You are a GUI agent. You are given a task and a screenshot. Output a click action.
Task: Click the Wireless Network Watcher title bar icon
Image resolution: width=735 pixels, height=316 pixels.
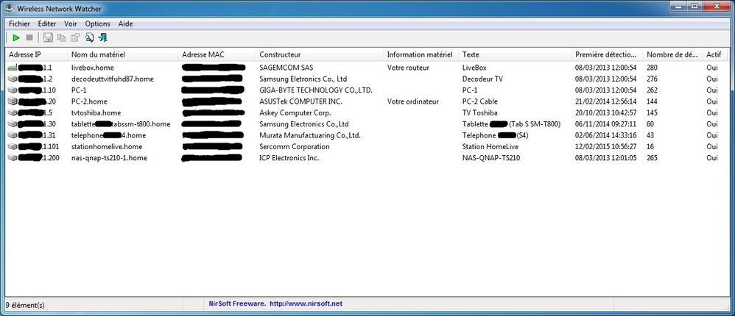click(9, 8)
